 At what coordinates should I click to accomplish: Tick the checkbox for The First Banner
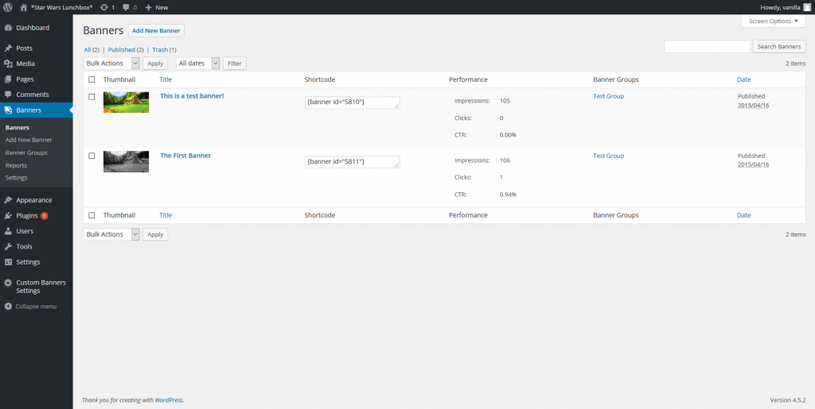(92, 156)
